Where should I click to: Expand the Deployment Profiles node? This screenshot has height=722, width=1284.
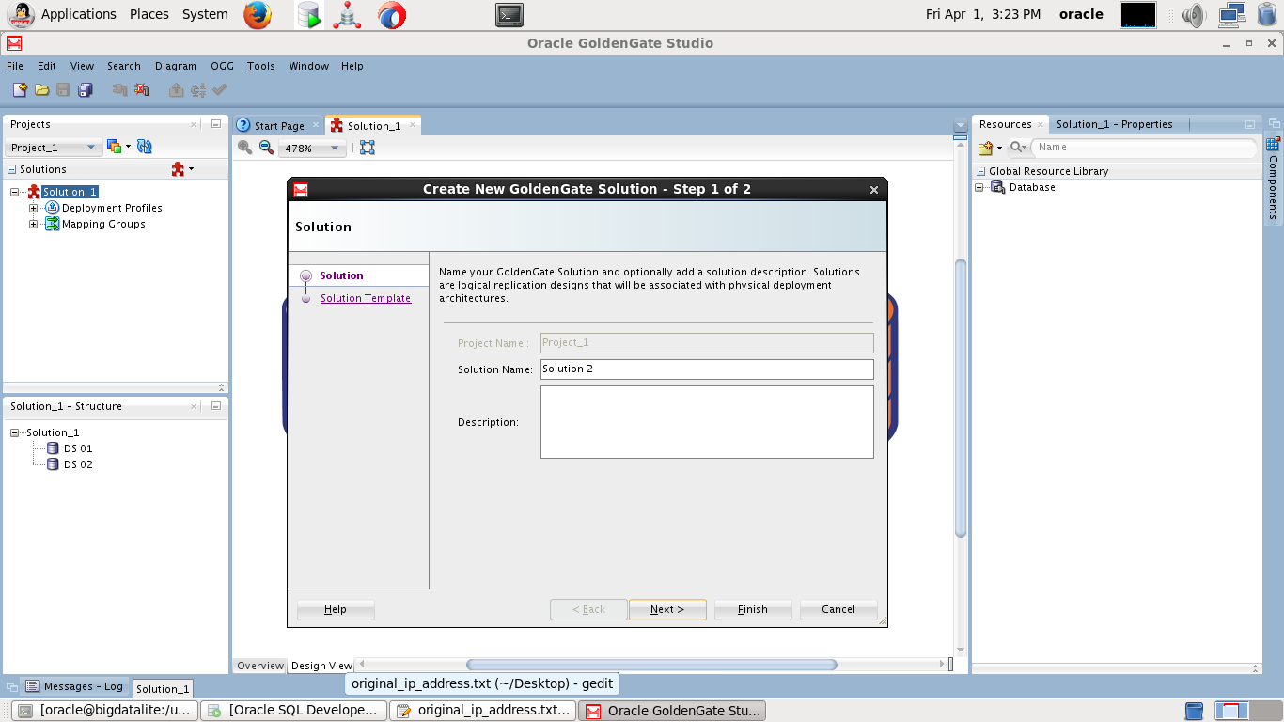click(34, 208)
